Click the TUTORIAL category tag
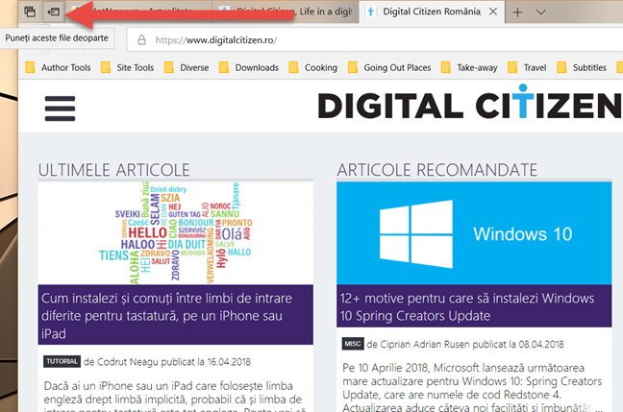The image size is (623, 412). pos(62,361)
